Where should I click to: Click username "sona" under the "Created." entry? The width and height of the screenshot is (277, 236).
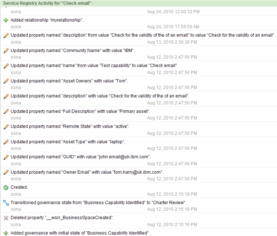16,194
